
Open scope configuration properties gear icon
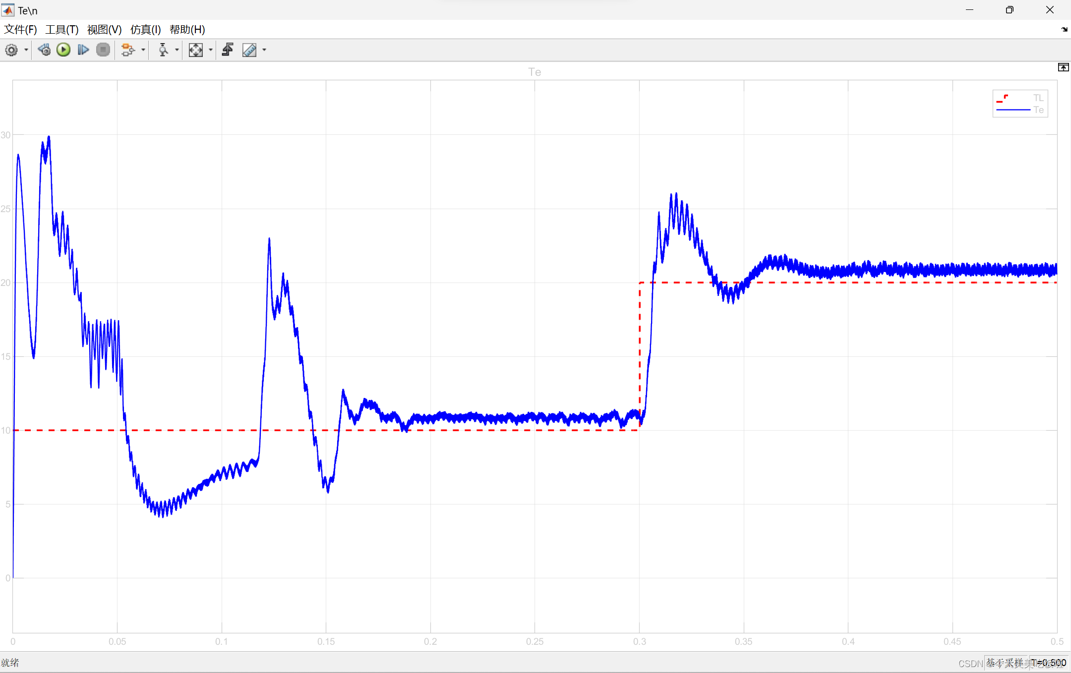coord(11,50)
